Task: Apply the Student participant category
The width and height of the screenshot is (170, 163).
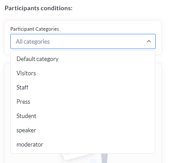Action: [83, 116]
